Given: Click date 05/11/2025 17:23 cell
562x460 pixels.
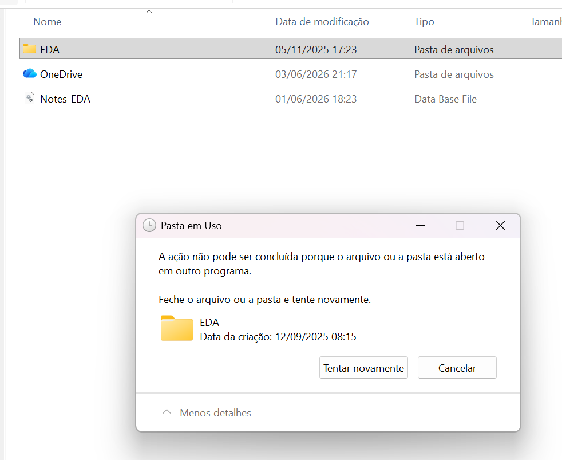Looking at the screenshot, I should tap(316, 49).
